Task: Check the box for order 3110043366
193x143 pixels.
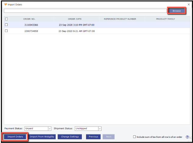Action: 6,25
